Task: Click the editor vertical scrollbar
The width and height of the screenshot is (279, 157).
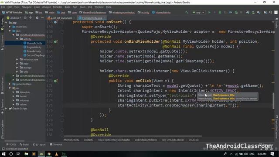Action: (x=273, y=101)
